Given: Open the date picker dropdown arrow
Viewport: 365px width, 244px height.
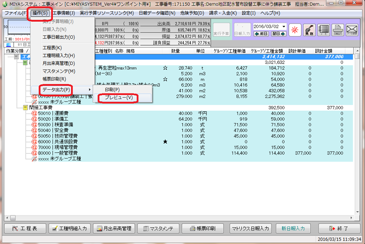Looking at the screenshot, I should coord(284,27).
